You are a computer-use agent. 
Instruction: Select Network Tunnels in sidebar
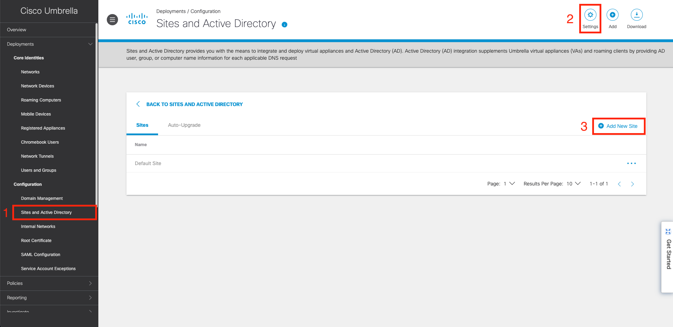tap(37, 156)
